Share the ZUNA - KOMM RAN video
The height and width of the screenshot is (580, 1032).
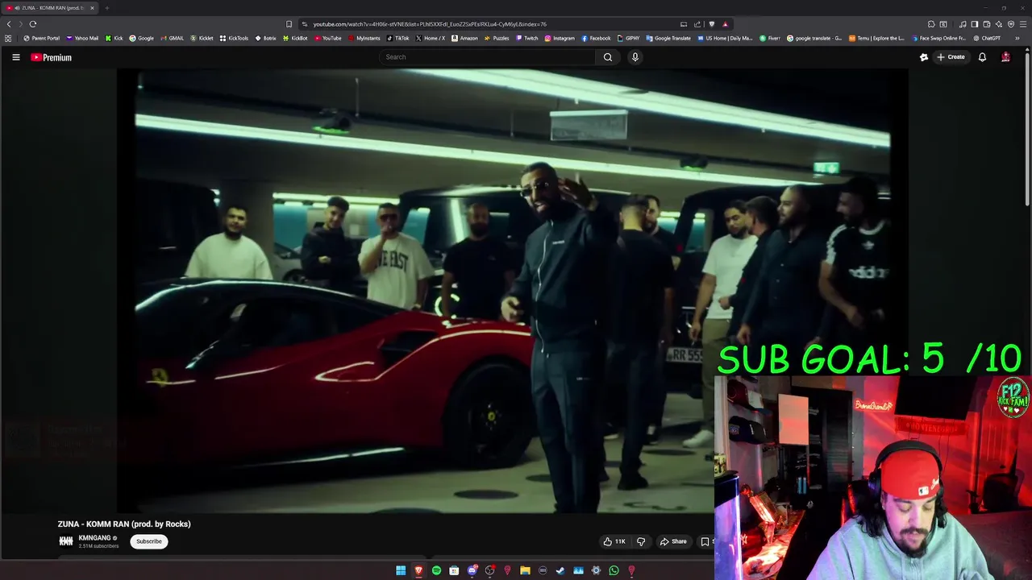click(673, 541)
